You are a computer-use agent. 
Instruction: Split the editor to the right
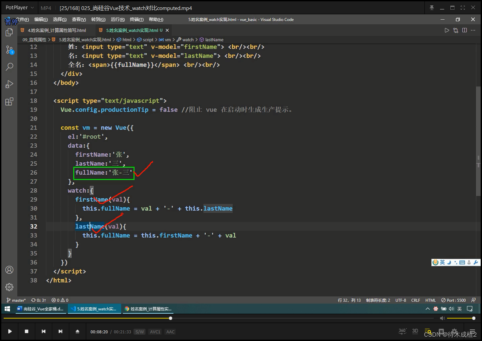point(464,30)
